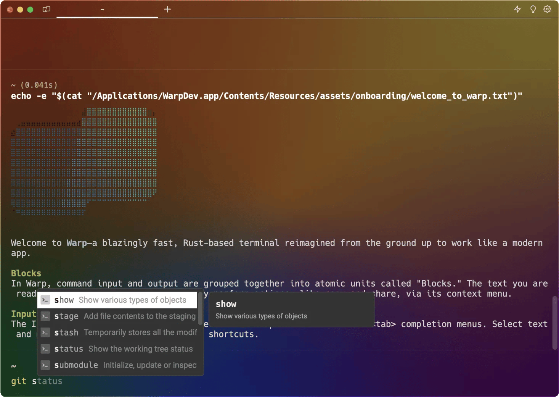Click the lightbulb tips icon
This screenshot has height=397, width=559.
coord(533,9)
